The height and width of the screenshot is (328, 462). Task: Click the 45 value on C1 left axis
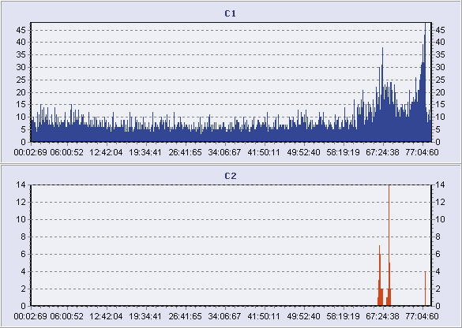21,30
